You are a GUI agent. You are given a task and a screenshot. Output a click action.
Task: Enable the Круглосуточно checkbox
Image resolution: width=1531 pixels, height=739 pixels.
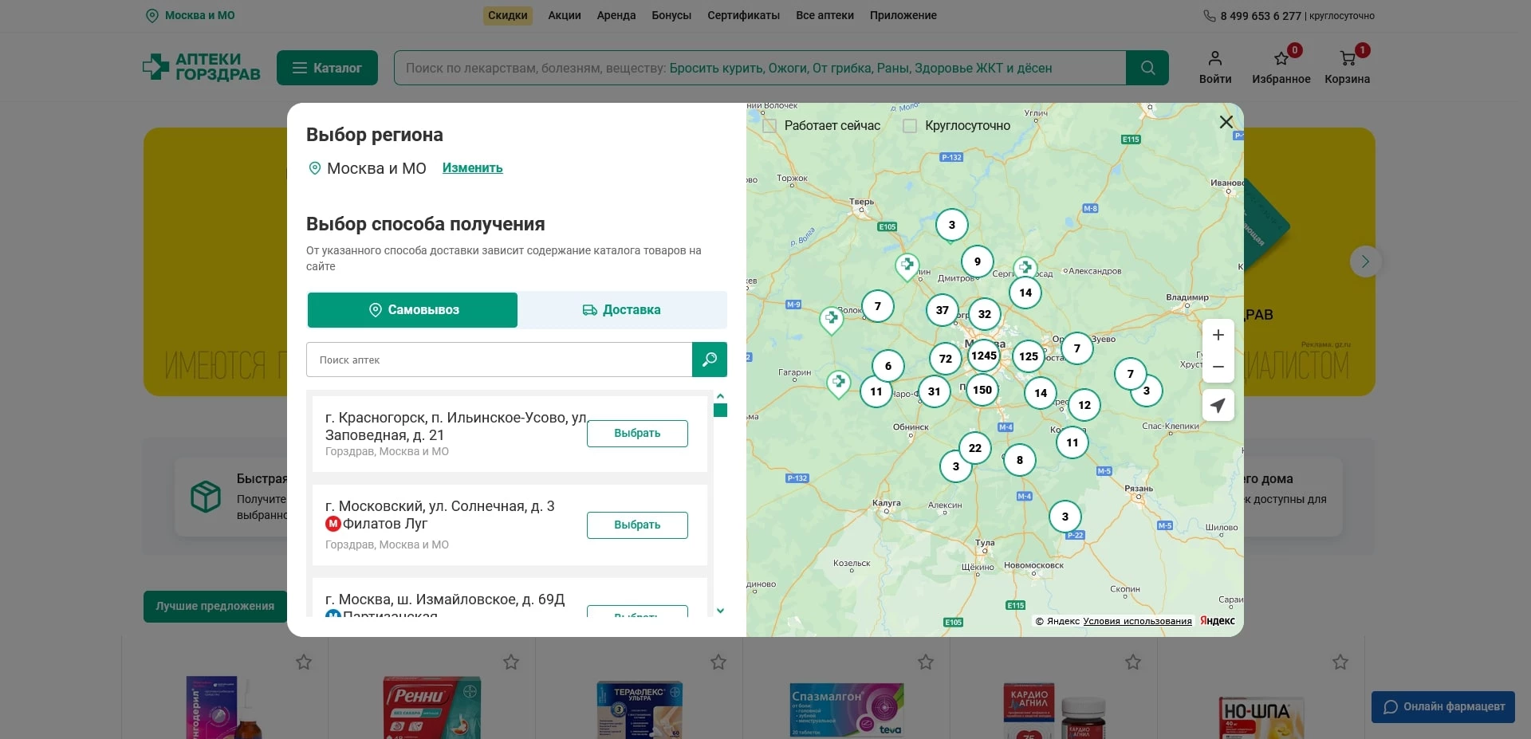(910, 126)
